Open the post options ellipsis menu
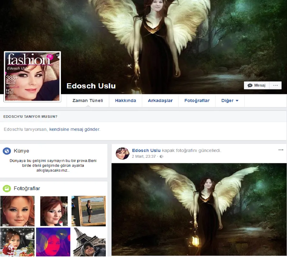This screenshot has height=257, width=287. coord(281,150)
